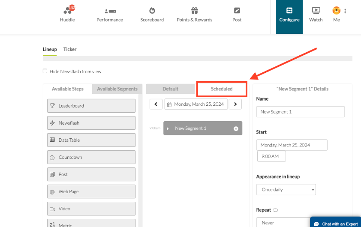Open the Huddle section
The image size is (361, 227).
(x=67, y=15)
